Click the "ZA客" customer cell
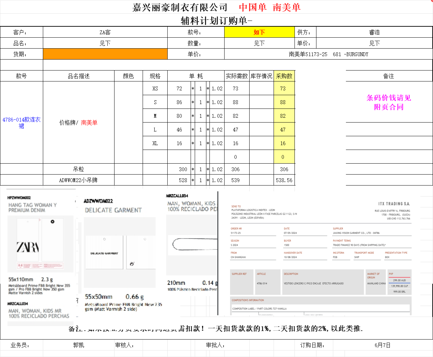The height and width of the screenshot is (357, 433). 105,32
